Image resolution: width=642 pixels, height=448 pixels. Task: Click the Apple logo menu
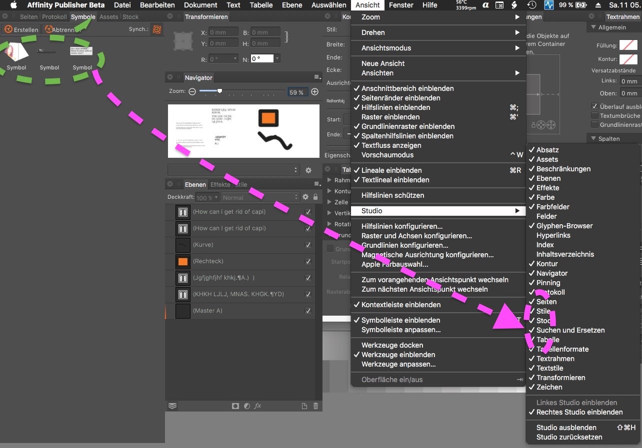coord(13,5)
